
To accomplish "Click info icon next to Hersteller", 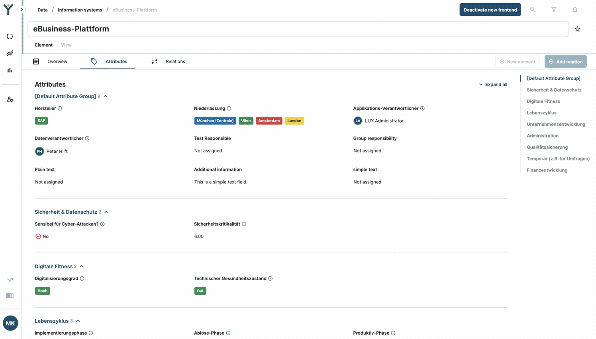I will pos(60,108).
